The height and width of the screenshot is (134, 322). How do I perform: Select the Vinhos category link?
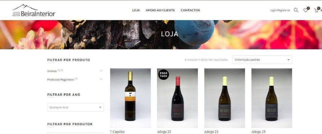point(52,71)
